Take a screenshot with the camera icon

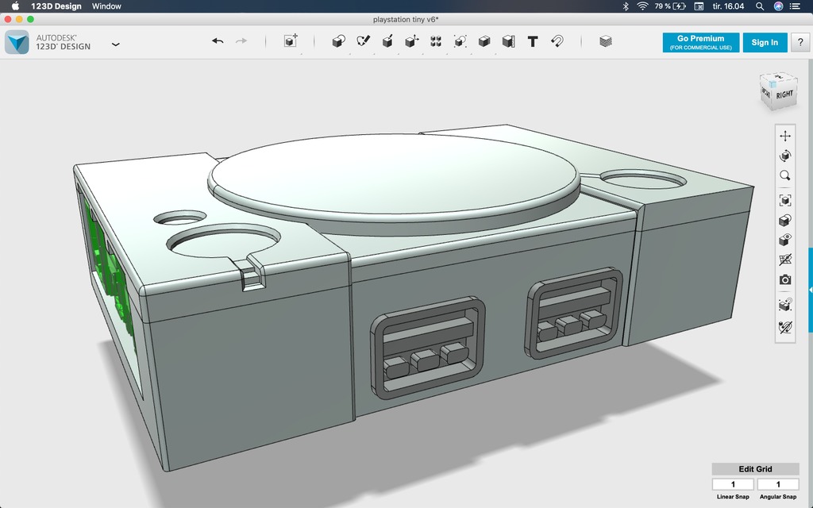pyautogui.click(x=784, y=279)
